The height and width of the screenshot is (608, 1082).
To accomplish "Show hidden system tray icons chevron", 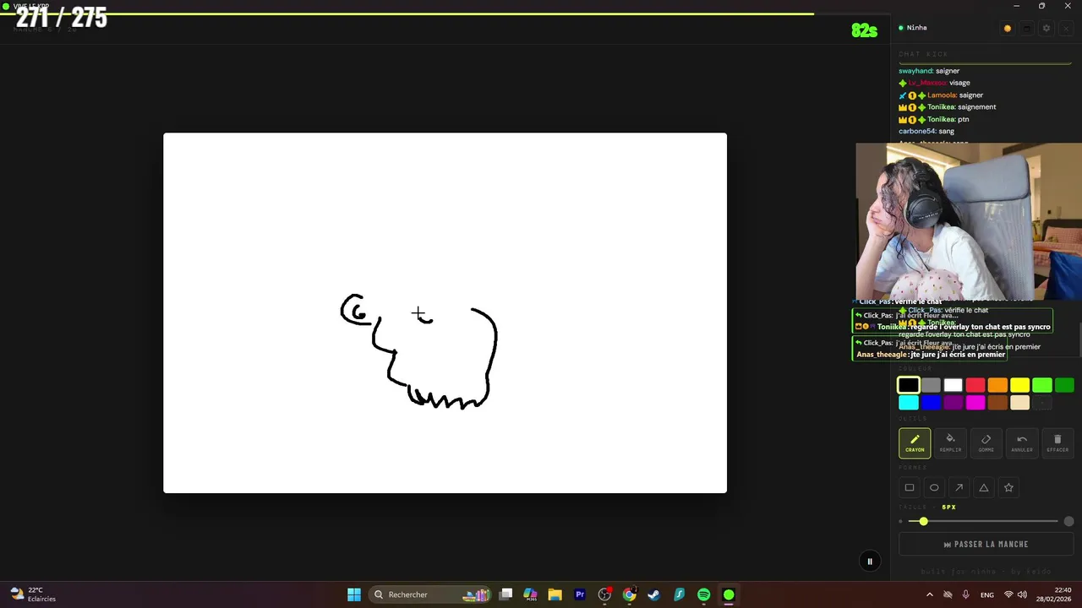I will pyautogui.click(x=930, y=594).
